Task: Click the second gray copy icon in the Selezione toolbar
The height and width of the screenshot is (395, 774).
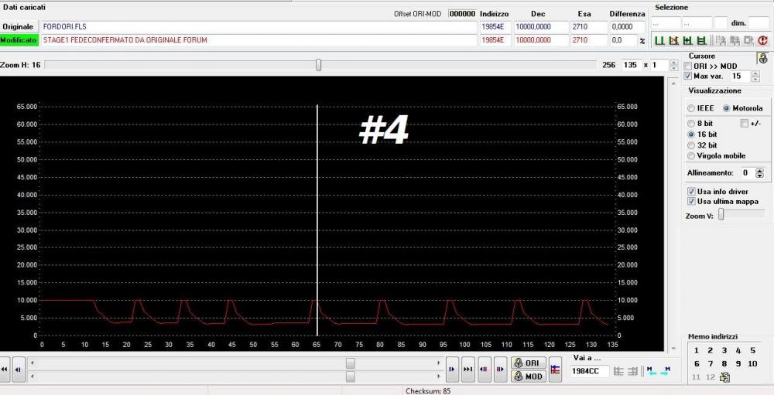Action: pos(735,40)
